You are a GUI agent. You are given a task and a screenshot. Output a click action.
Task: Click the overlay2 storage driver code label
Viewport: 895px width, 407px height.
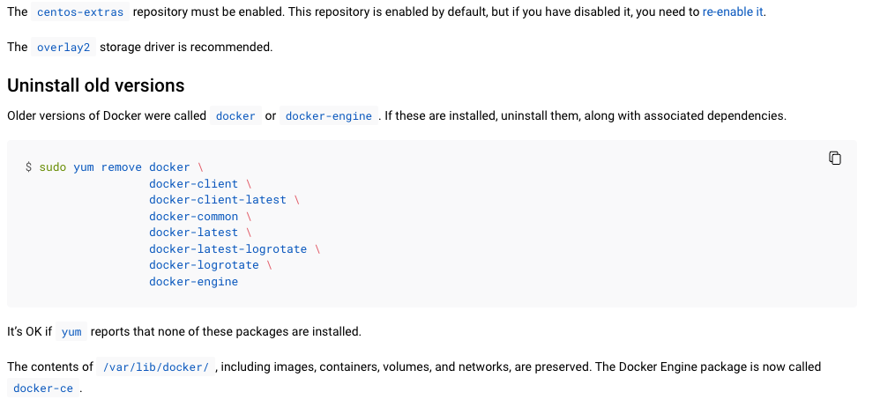pos(63,48)
